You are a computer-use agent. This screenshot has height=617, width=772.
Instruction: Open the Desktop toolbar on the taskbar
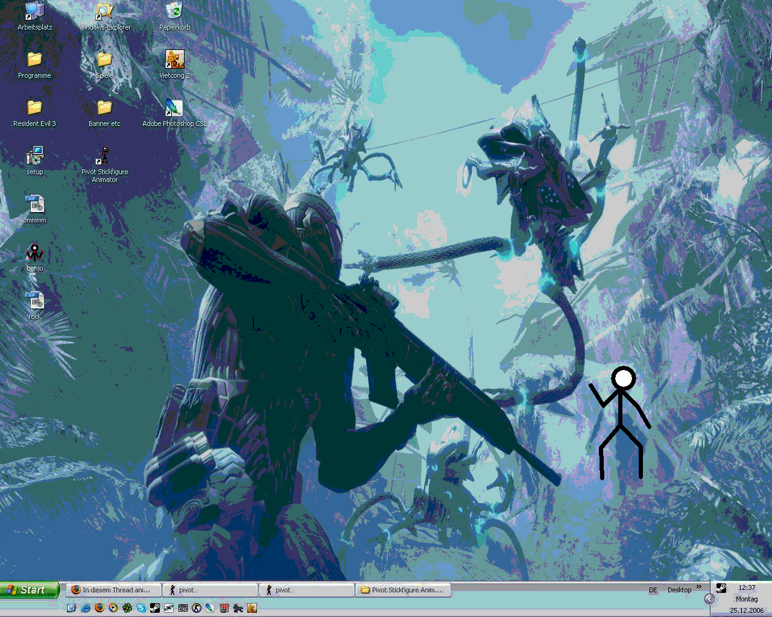coord(679,590)
